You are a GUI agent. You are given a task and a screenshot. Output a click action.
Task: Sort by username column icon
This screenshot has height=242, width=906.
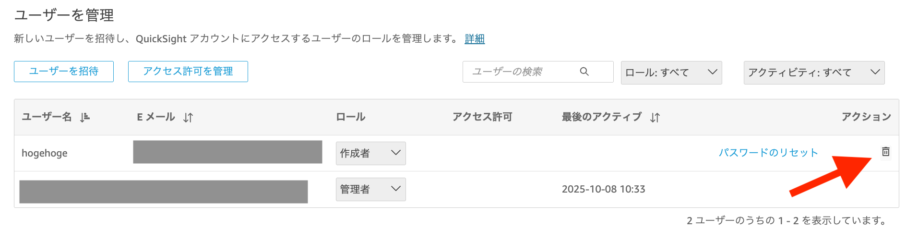pos(85,117)
